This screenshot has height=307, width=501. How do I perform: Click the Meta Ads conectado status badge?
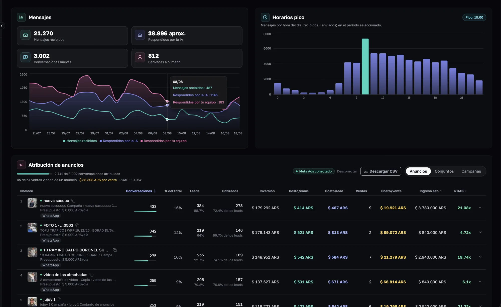point(314,171)
